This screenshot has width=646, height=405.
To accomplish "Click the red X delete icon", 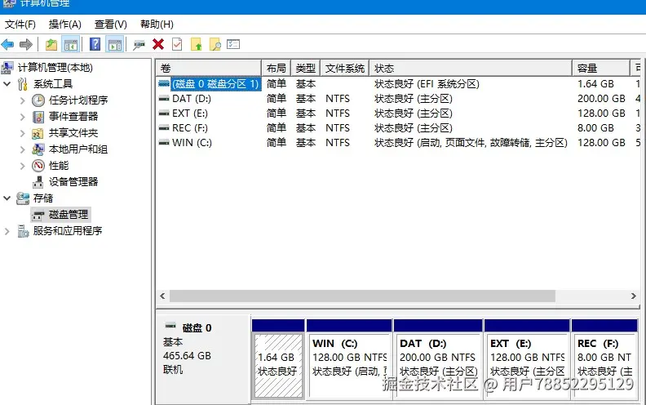I will [x=158, y=44].
